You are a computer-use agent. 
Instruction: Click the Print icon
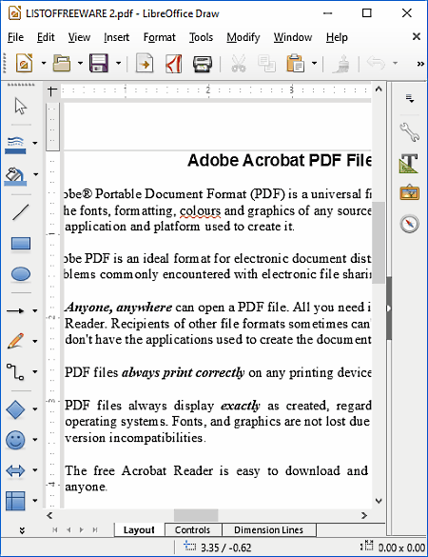[x=203, y=64]
